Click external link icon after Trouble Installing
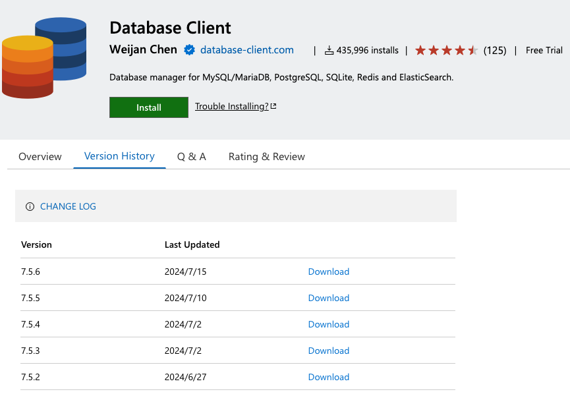 (273, 107)
